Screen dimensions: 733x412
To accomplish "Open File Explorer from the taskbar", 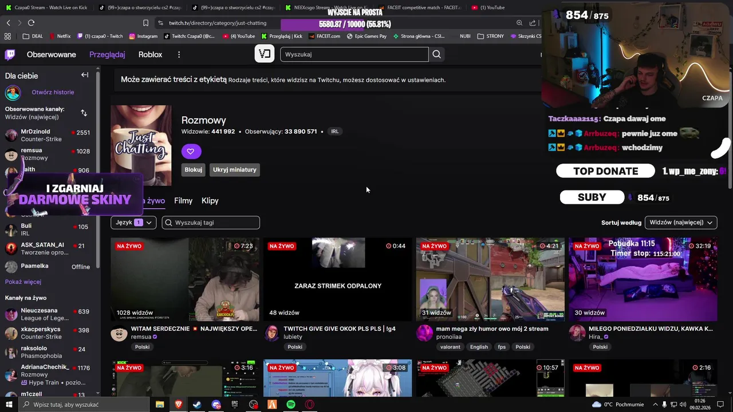I will pyautogui.click(x=160, y=405).
